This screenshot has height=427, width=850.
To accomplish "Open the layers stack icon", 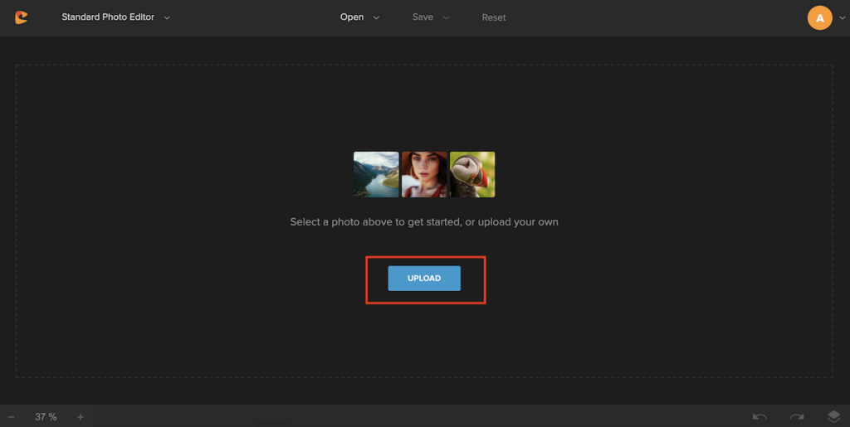I will tap(833, 416).
